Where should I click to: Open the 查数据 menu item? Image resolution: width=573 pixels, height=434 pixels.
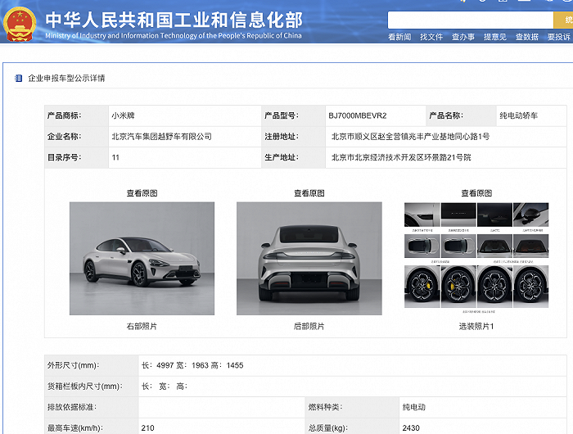(526, 37)
